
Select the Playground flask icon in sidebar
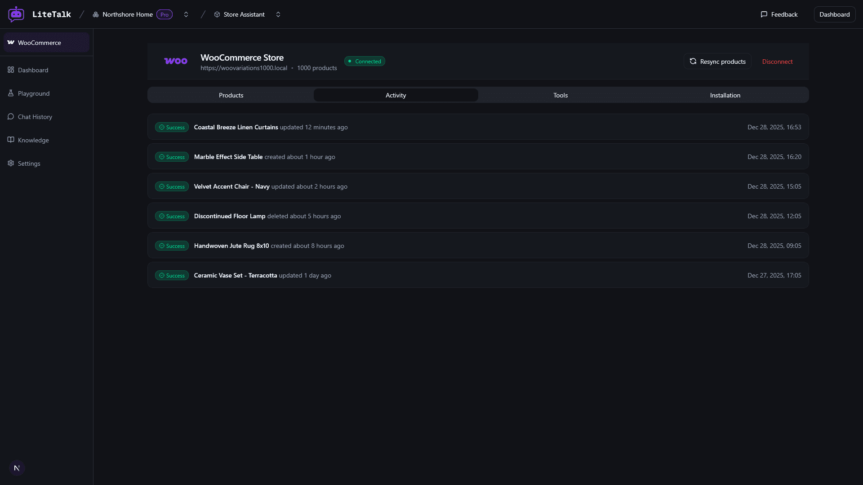point(11,93)
